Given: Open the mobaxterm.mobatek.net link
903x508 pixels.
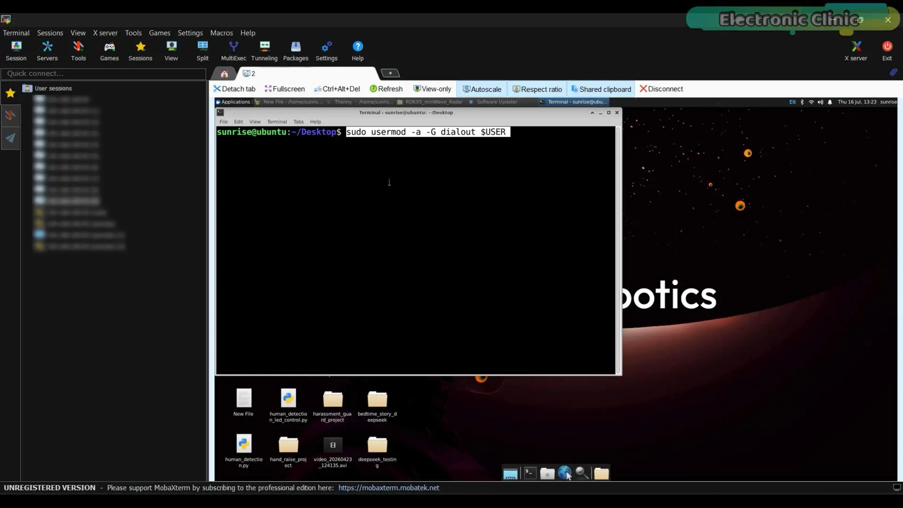Looking at the screenshot, I should click(x=388, y=488).
